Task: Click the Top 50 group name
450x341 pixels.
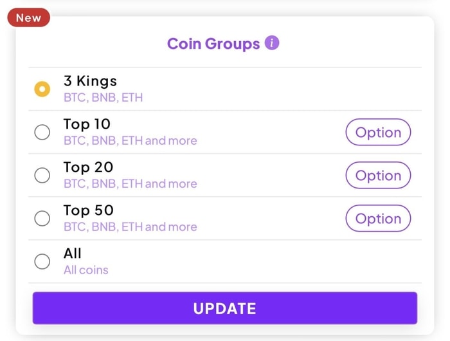Action: pyautogui.click(x=88, y=210)
